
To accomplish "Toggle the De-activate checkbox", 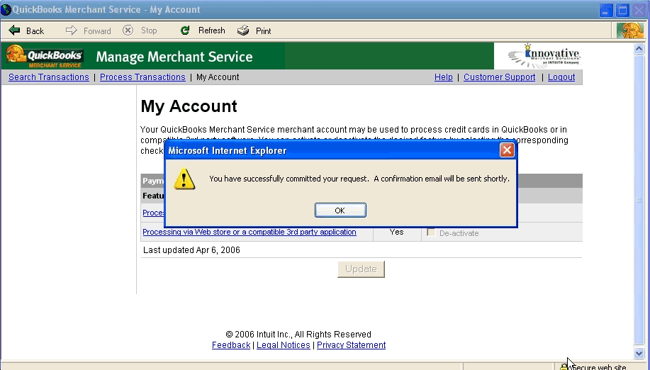I will coord(431,232).
